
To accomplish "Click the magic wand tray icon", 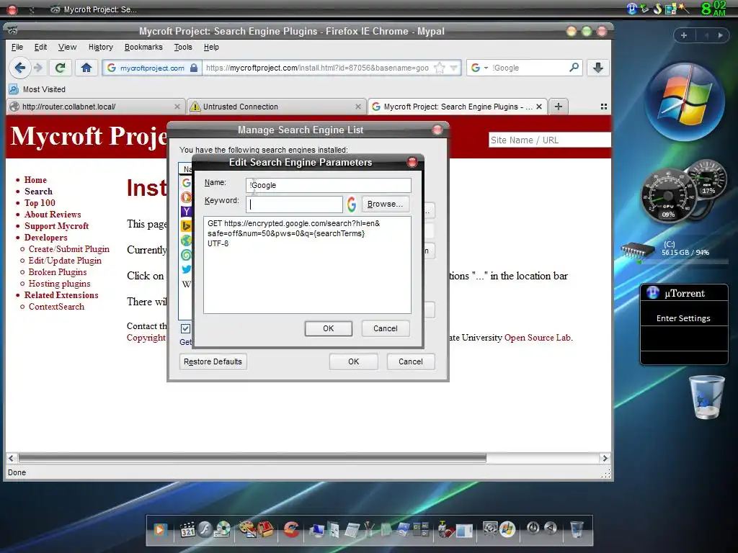I will pos(683,9).
